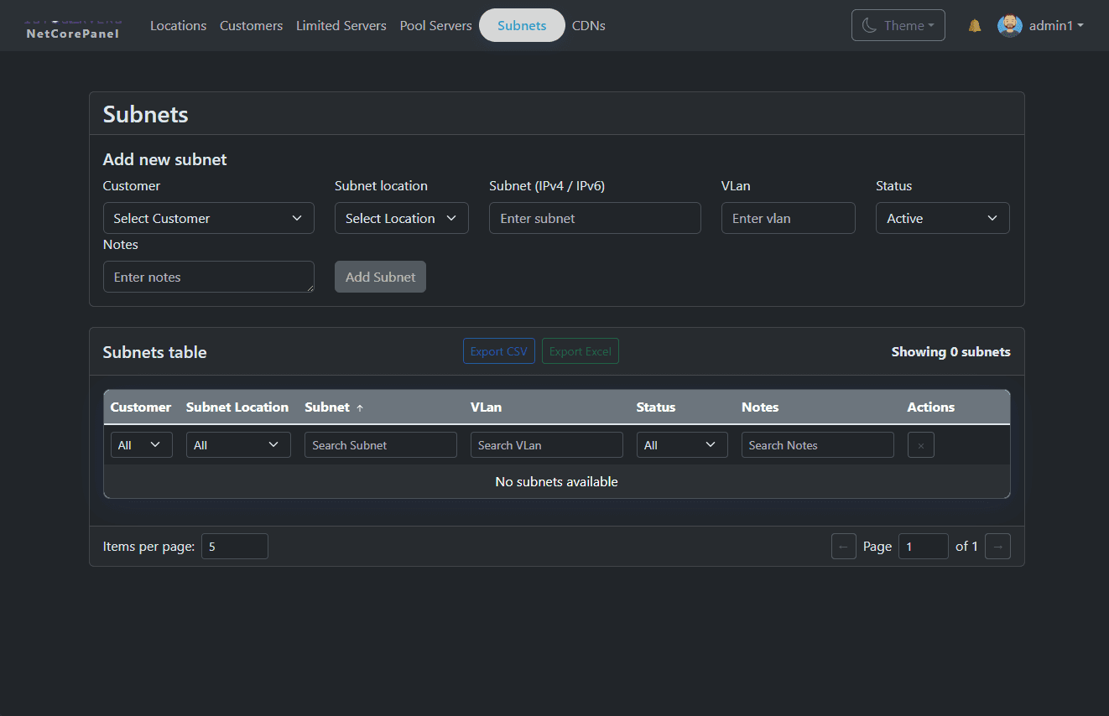Expand the Select Location dropdown
The height and width of the screenshot is (716, 1109).
click(402, 218)
